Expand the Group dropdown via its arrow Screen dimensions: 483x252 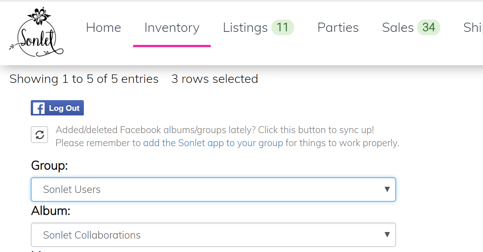387,189
